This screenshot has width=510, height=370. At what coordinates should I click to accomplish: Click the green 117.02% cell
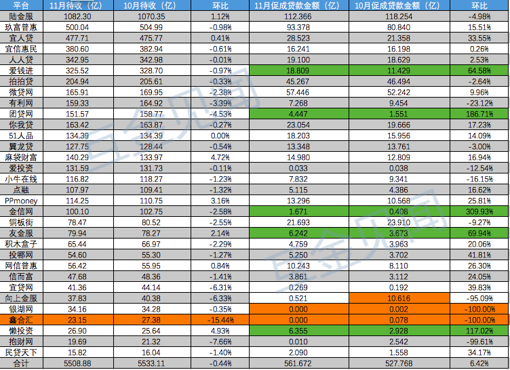coord(479,331)
